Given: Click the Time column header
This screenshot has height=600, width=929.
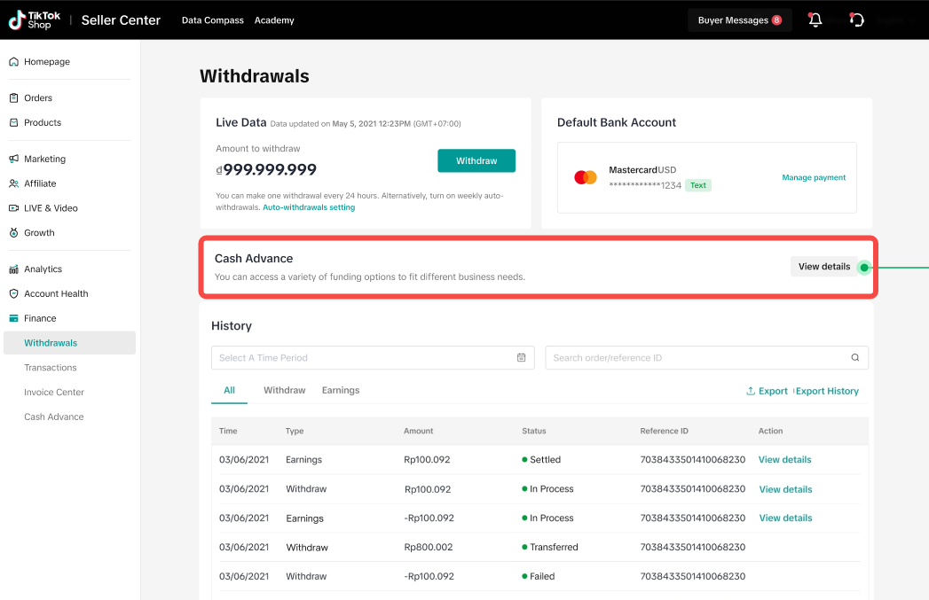Looking at the screenshot, I should (x=228, y=431).
